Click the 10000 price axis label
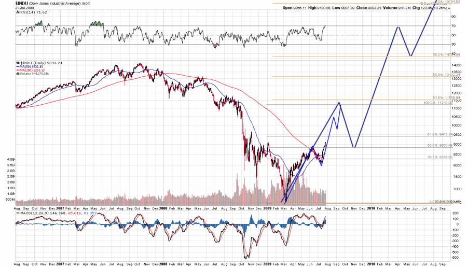The height and width of the screenshot is (267, 467). coord(457,125)
